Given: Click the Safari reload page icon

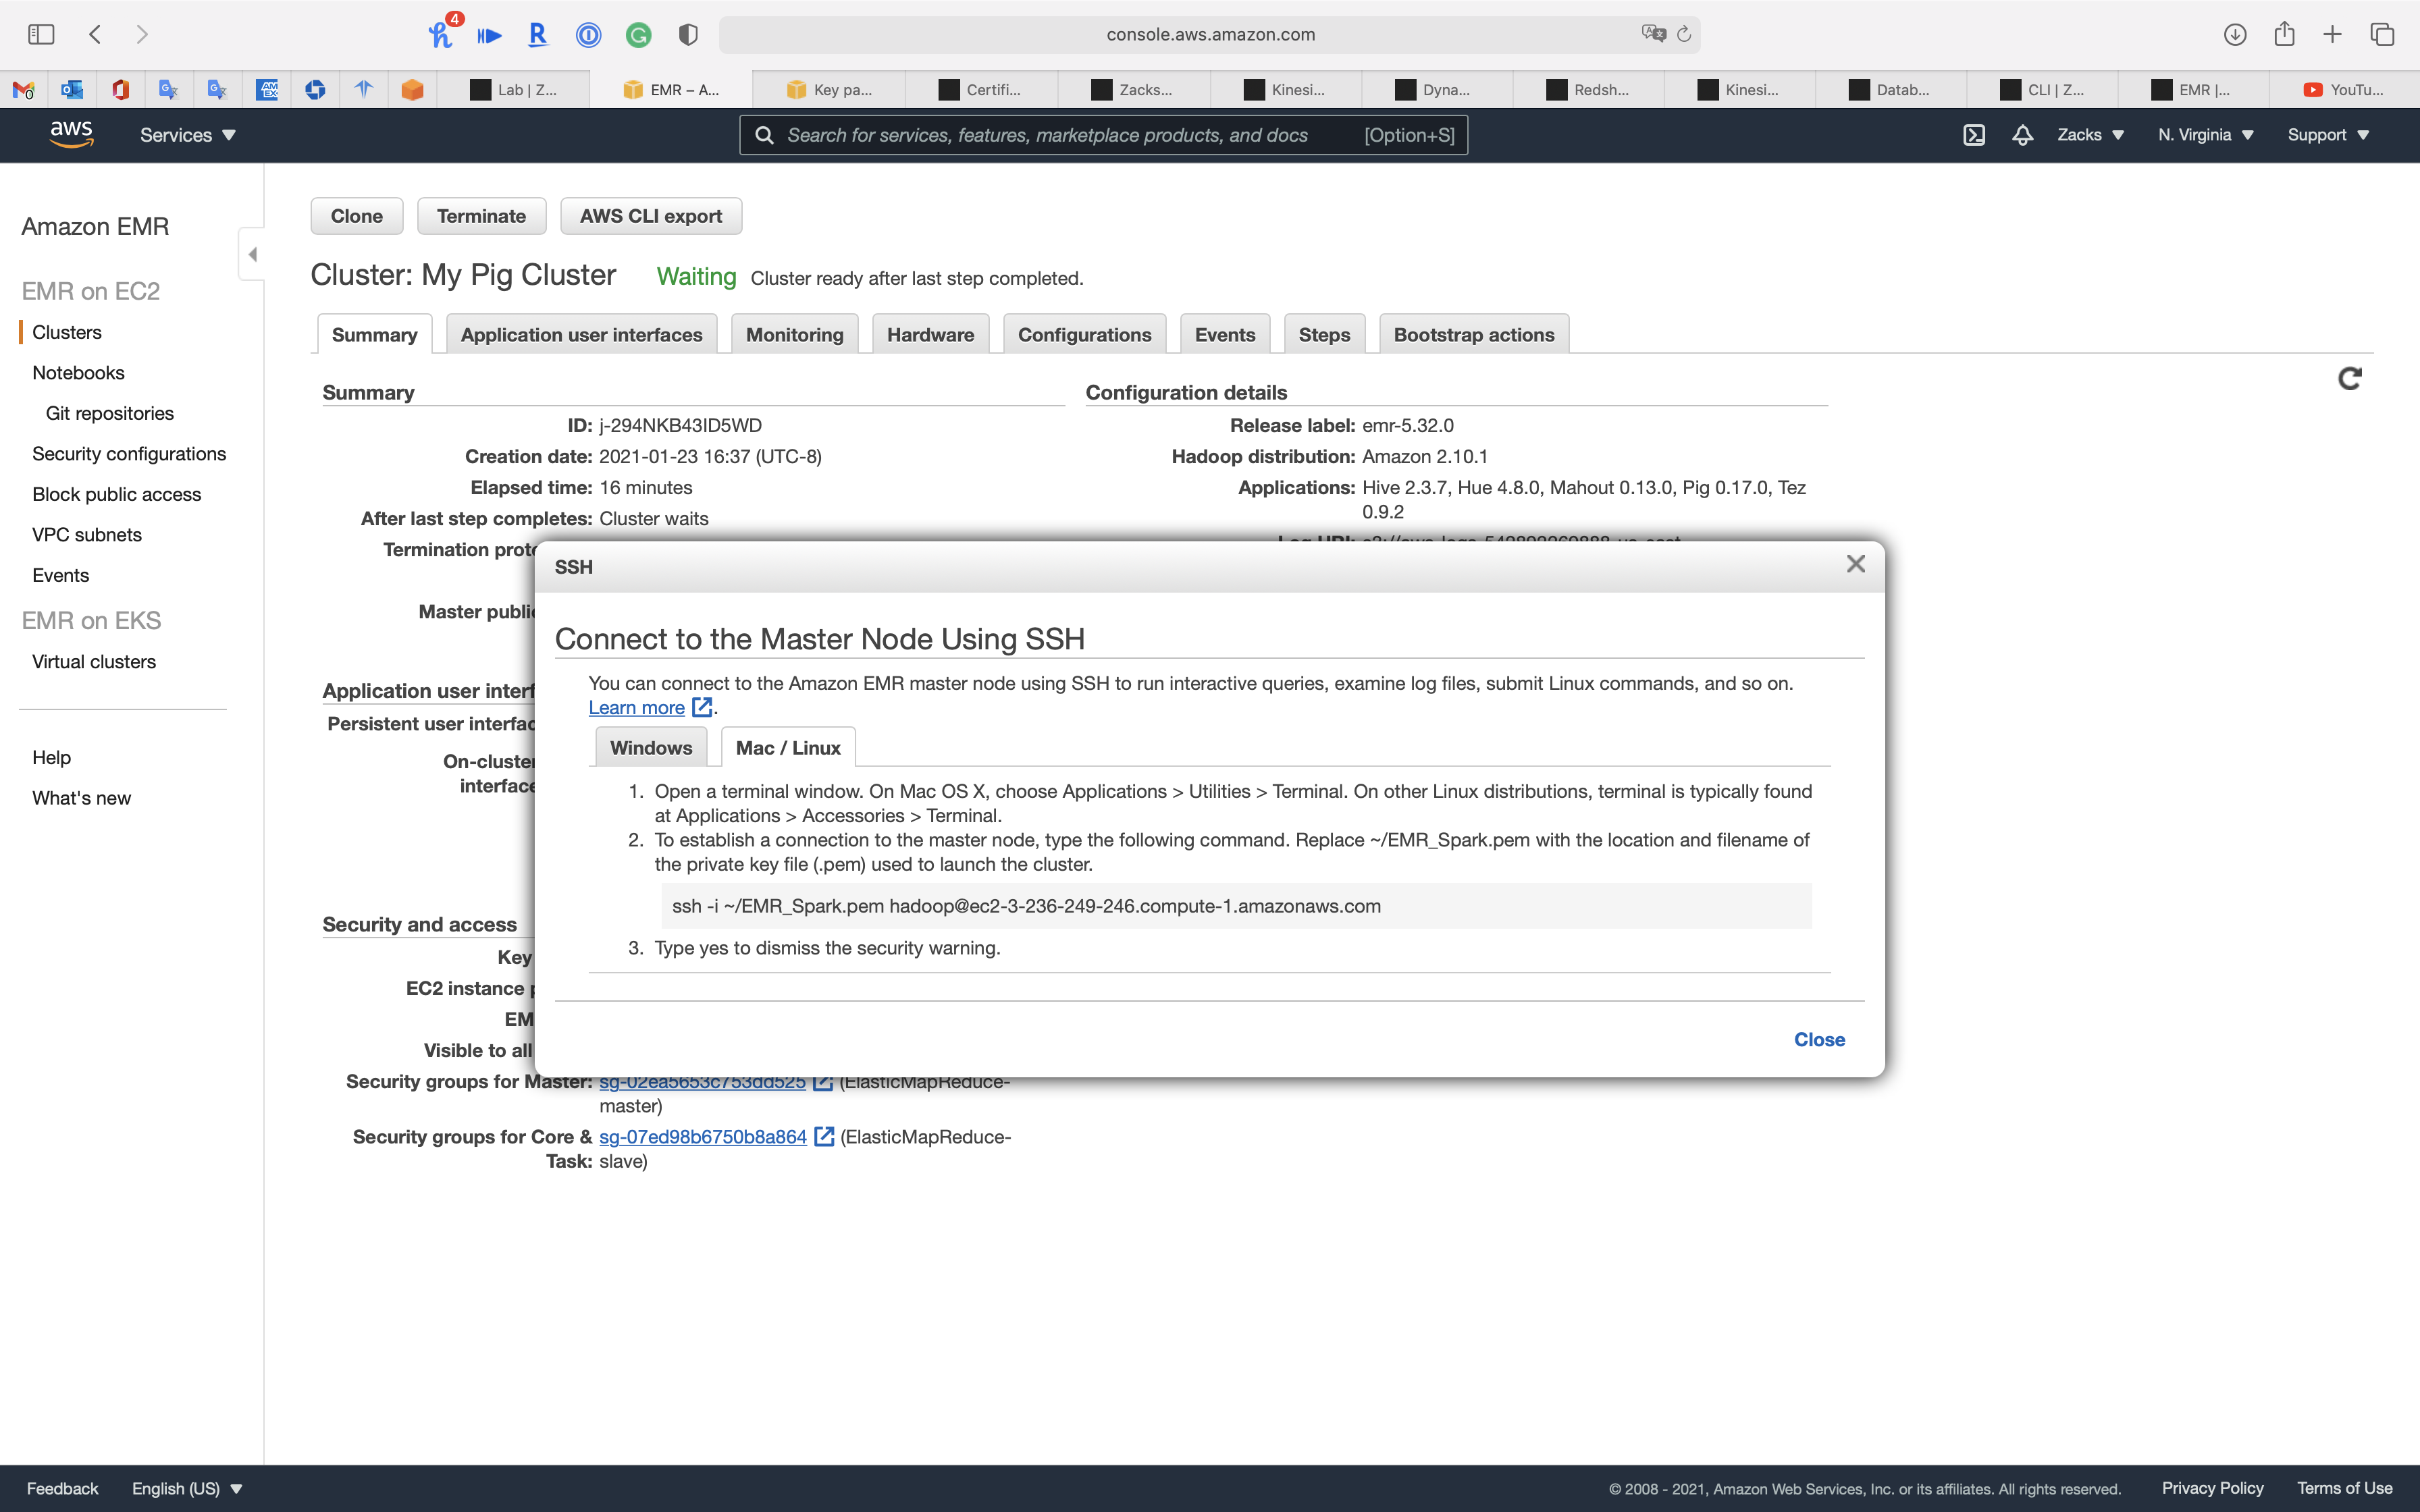Looking at the screenshot, I should click(1684, 34).
